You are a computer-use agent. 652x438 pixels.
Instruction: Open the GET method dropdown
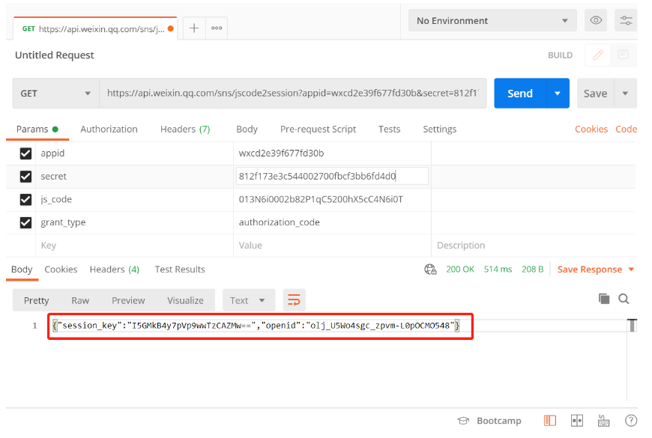click(55, 93)
